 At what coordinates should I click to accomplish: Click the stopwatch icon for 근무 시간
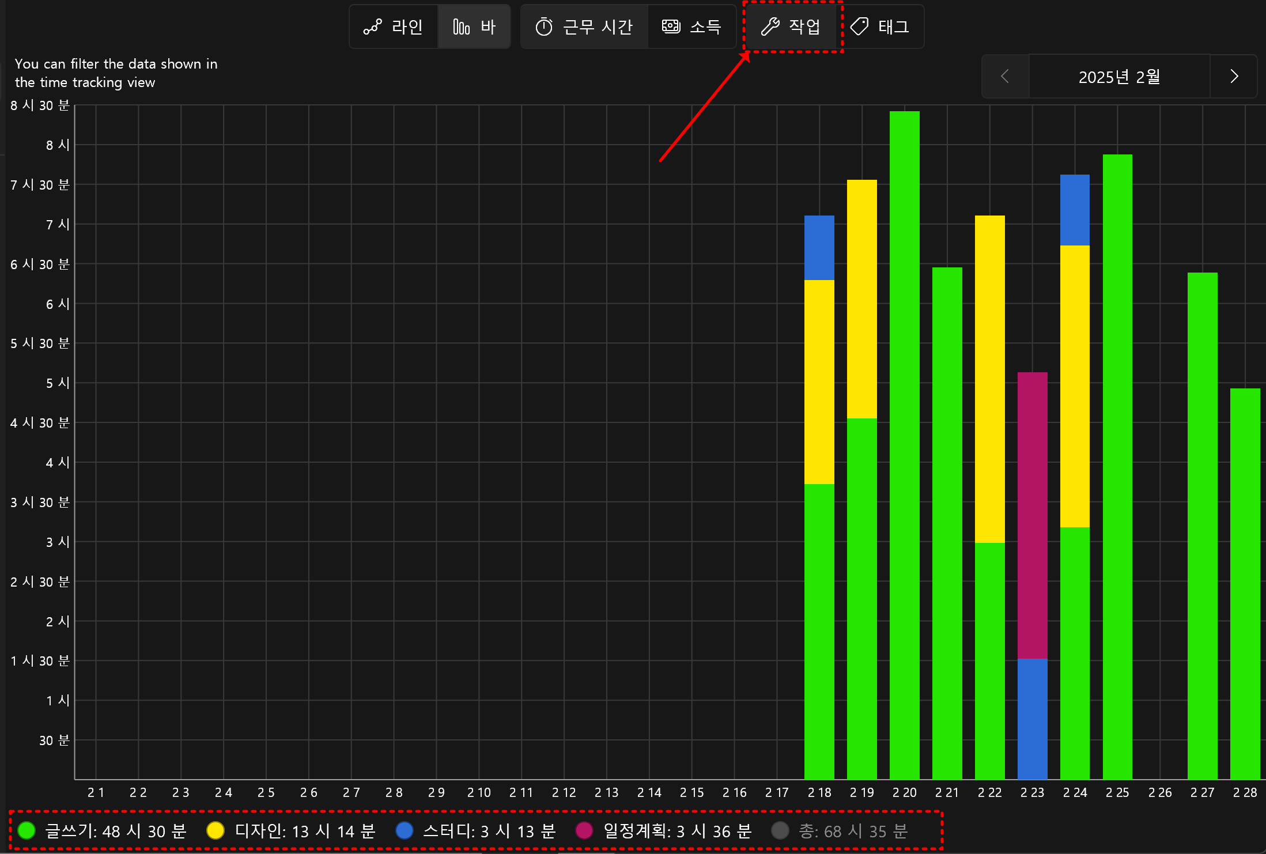543,27
